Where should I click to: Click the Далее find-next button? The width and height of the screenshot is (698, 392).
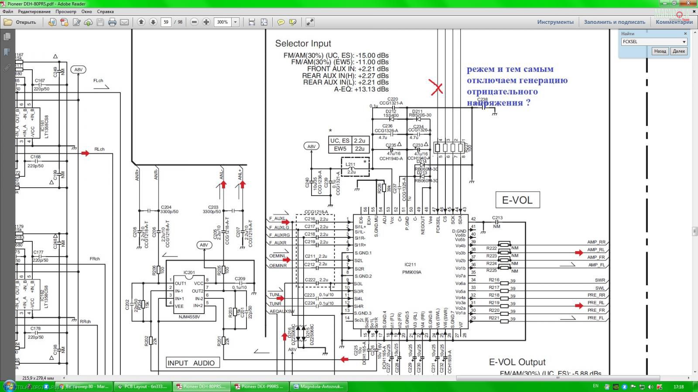click(679, 51)
